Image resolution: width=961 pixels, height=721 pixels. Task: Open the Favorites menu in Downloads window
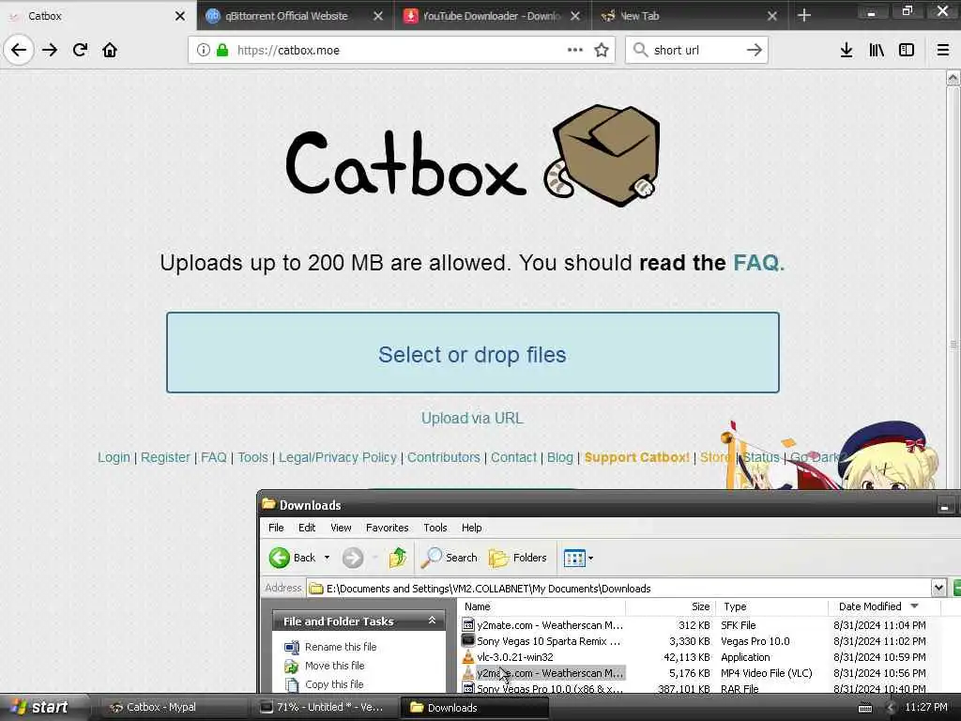click(x=387, y=528)
